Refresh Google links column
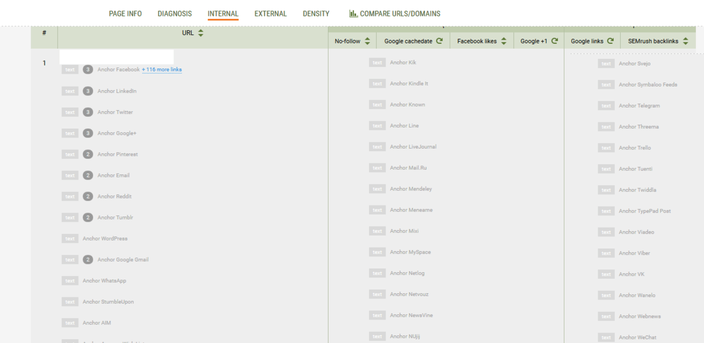Screen dimensions: 704x343 coord(610,41)
